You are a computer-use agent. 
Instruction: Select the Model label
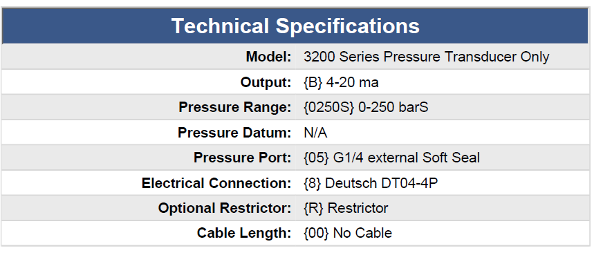(268, 57)
